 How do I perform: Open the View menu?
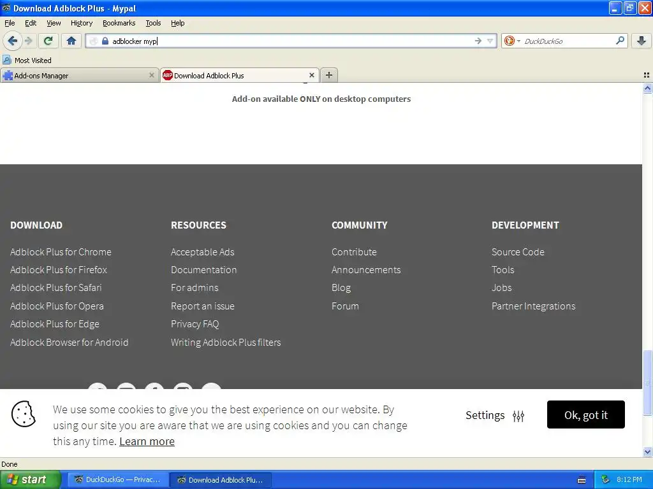(54, 23)
